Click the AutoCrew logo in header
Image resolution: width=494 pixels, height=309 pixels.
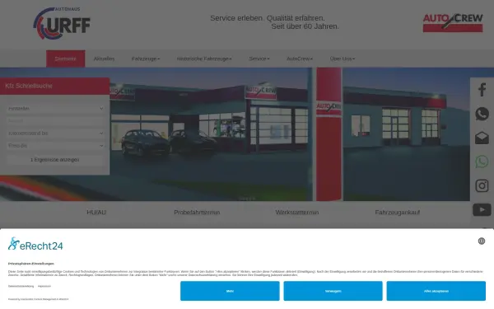(x=453, y=23)
